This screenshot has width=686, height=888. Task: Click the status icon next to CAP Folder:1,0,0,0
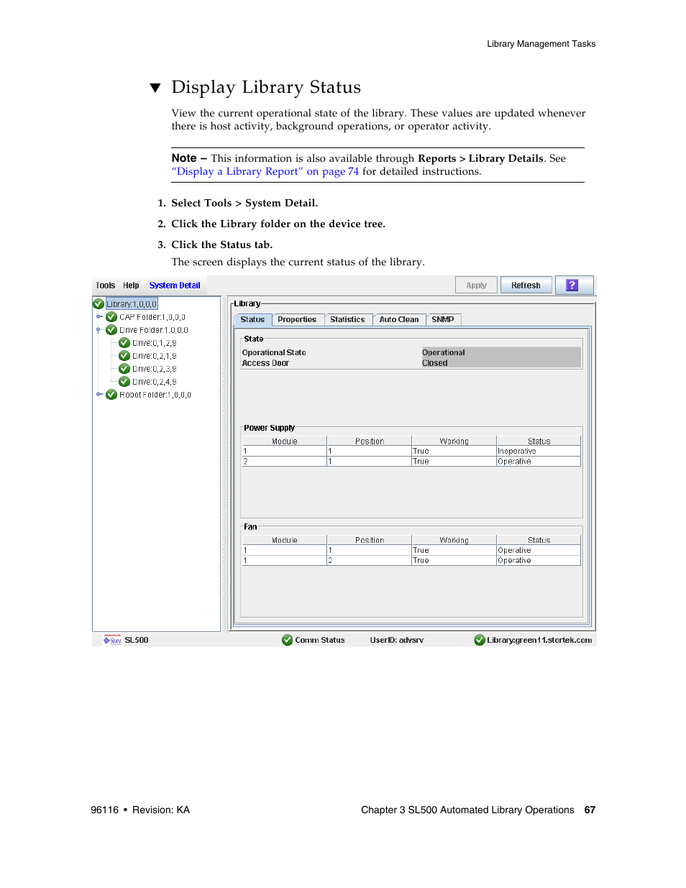[111, 317]
